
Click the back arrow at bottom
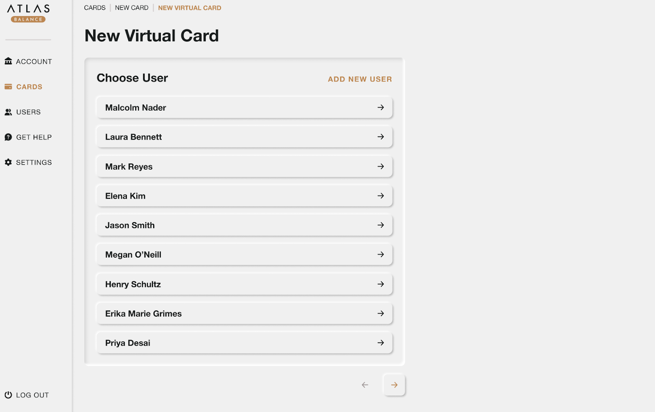click(x=365, y=385)
